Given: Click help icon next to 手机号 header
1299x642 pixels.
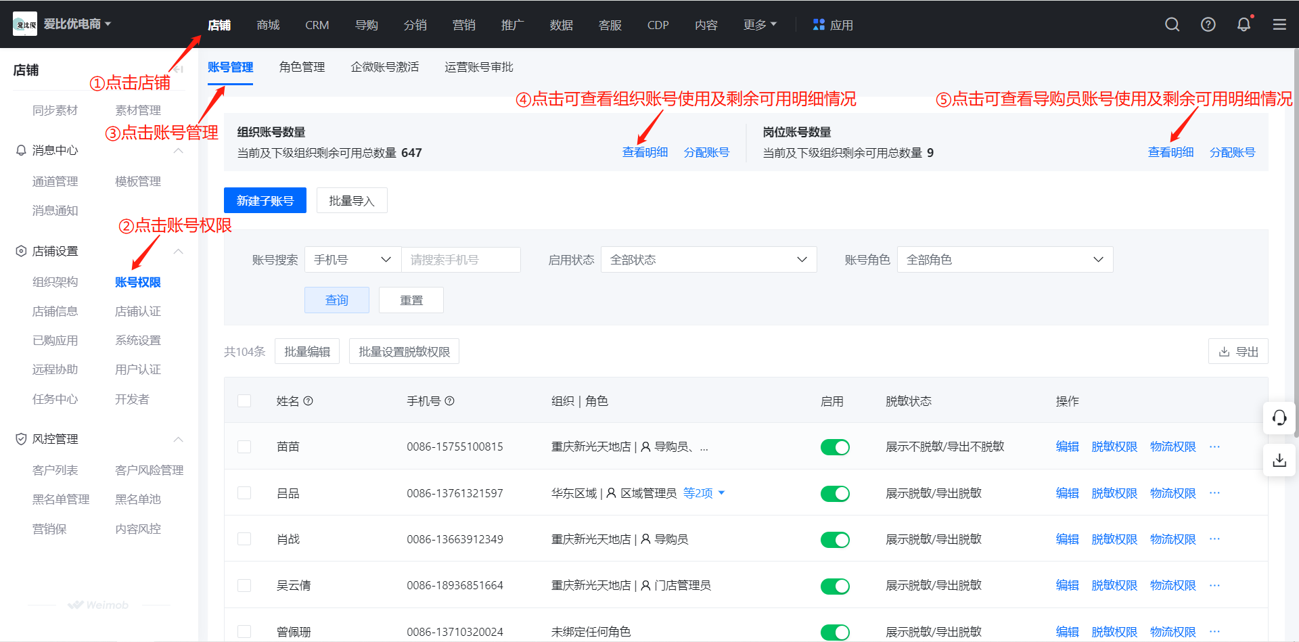Looking at the screenshot, I should (450, 401).
